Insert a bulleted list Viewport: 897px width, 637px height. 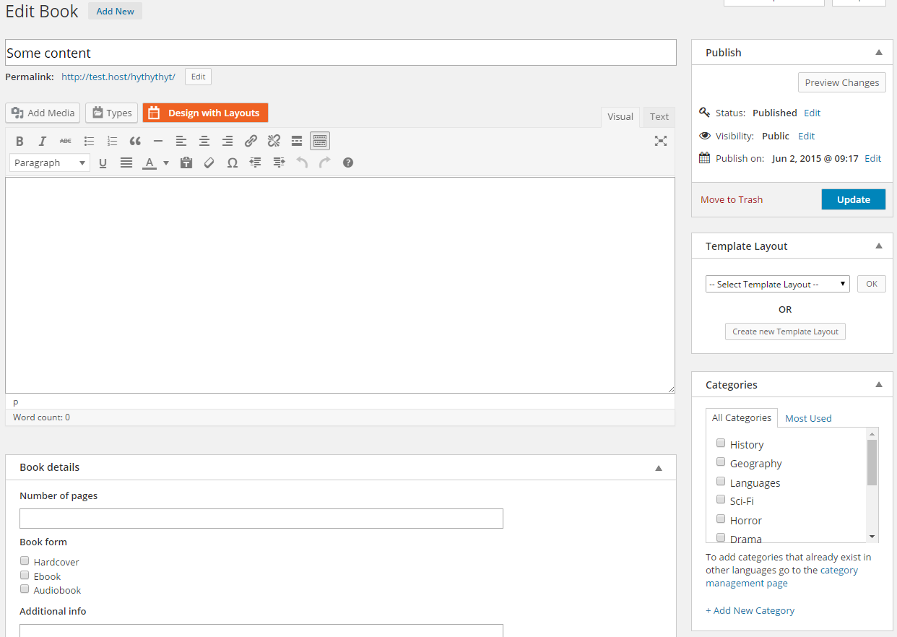89,141
